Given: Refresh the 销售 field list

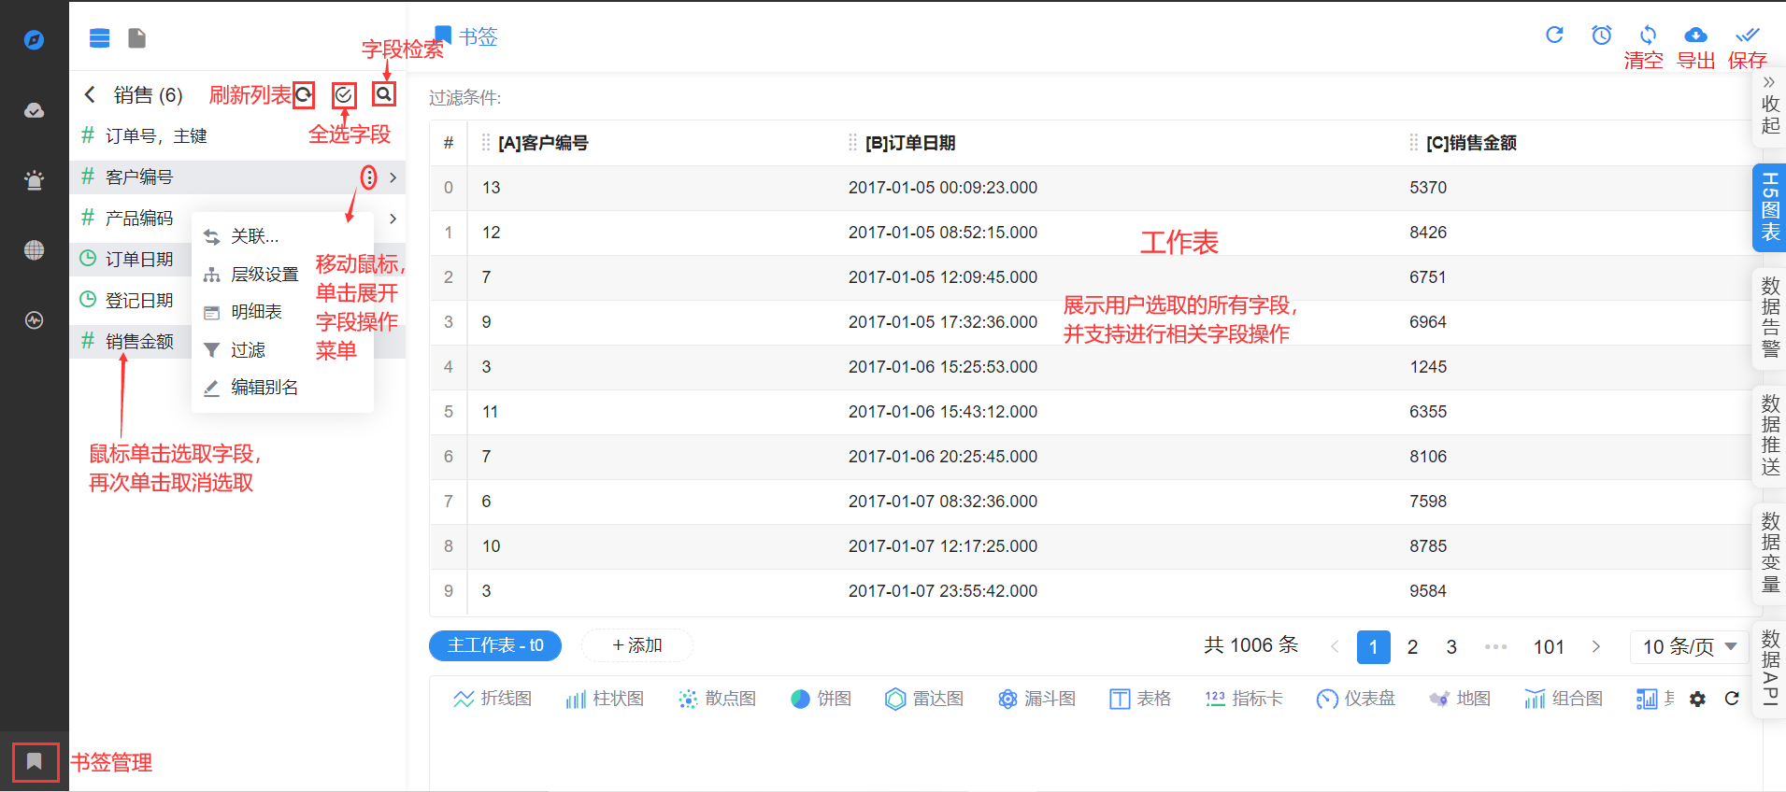Looking at the screenshot, I should point(304,94).
